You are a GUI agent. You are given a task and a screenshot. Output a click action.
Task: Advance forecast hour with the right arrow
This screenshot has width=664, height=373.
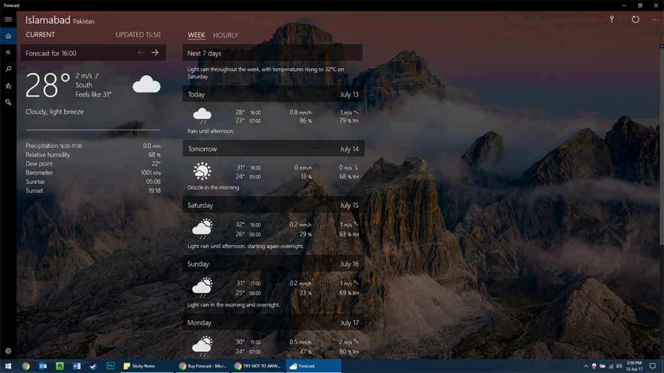point(156,52)
